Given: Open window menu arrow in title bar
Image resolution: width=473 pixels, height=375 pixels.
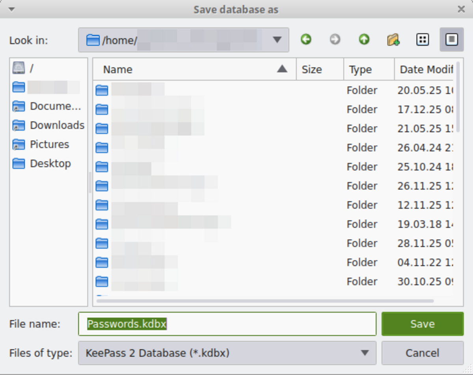Looking at the screenshot, I should coord(11,9).
